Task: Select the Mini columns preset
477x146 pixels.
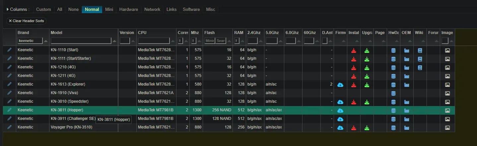Action: (109, 9)
